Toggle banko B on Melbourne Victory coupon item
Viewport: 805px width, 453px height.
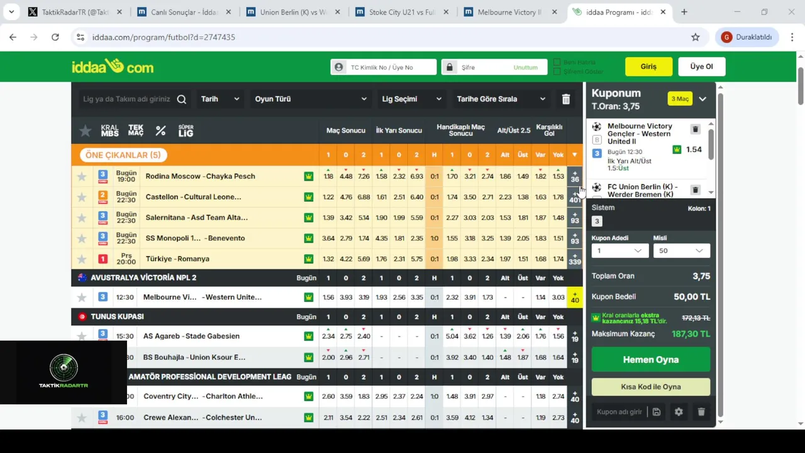click(597, 140)
